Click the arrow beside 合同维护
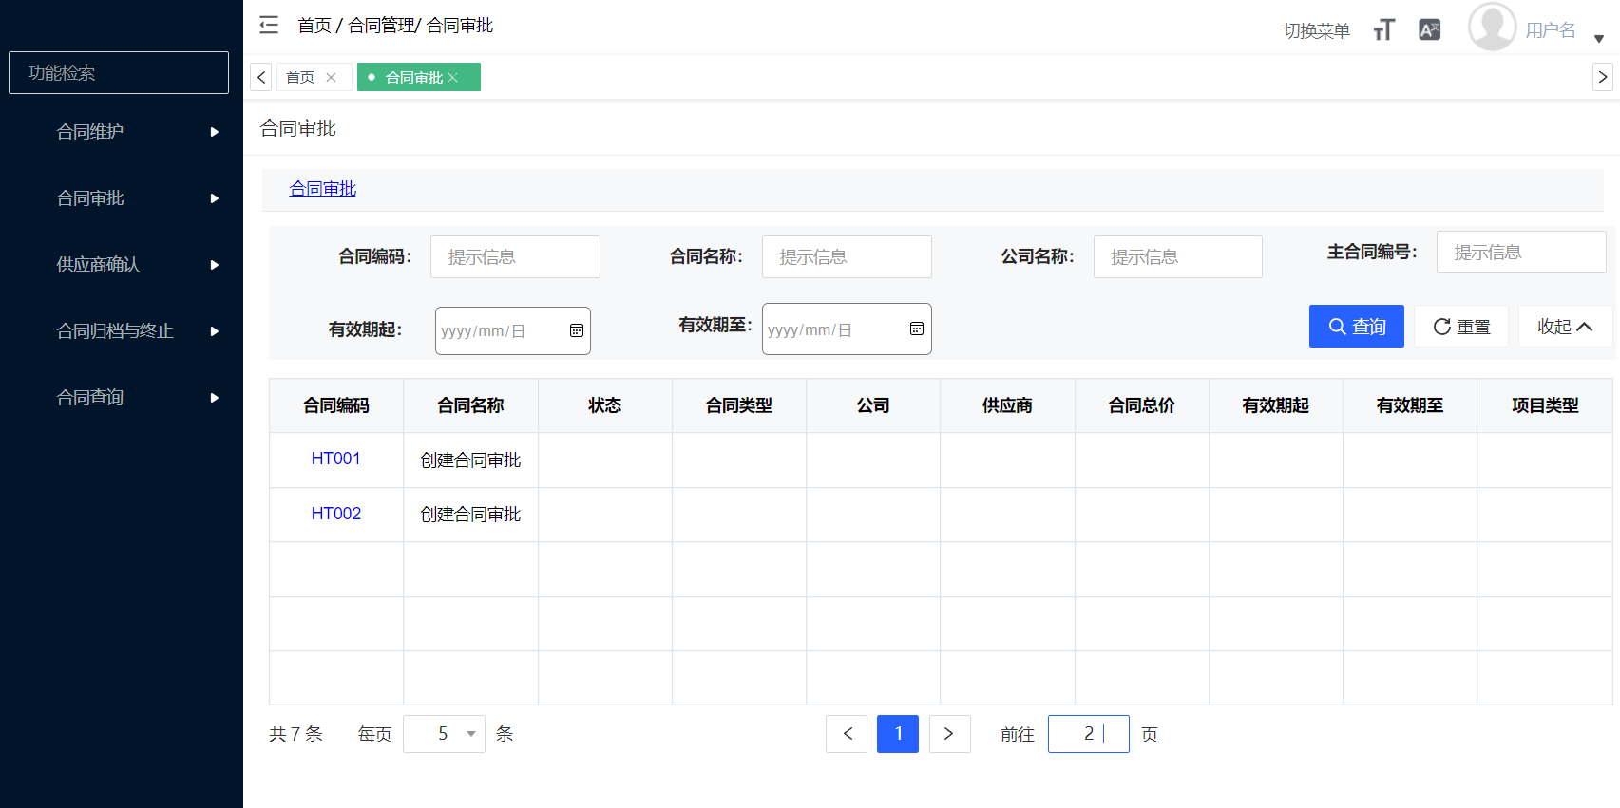Image resolution: width=1620 pixels, height=808 pixels. tap(215, 132)
